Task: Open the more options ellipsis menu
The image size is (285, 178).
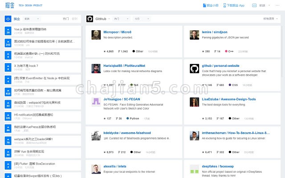Action: (277, 5)
